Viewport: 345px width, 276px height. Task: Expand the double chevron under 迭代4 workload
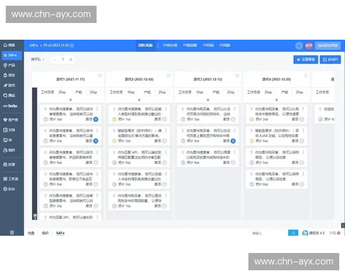(x=277, y=100)
